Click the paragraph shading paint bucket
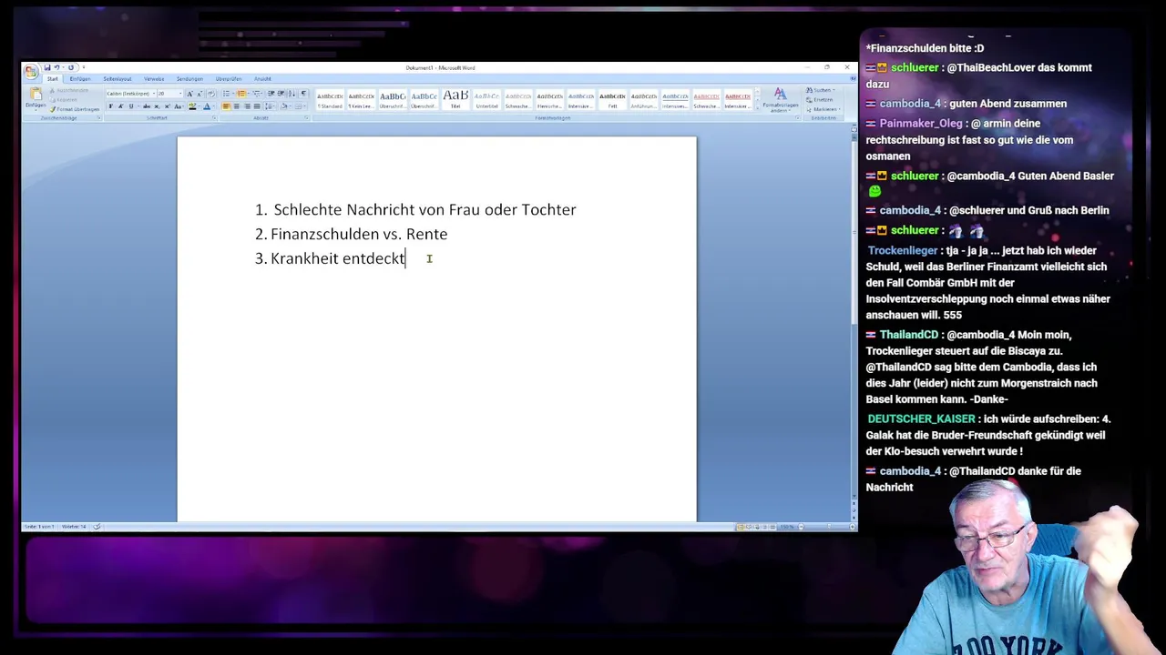 [x=284, y=106]
